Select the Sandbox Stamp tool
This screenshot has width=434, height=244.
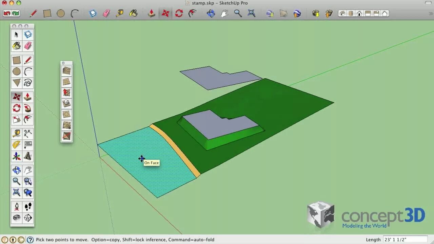[66, 103]
